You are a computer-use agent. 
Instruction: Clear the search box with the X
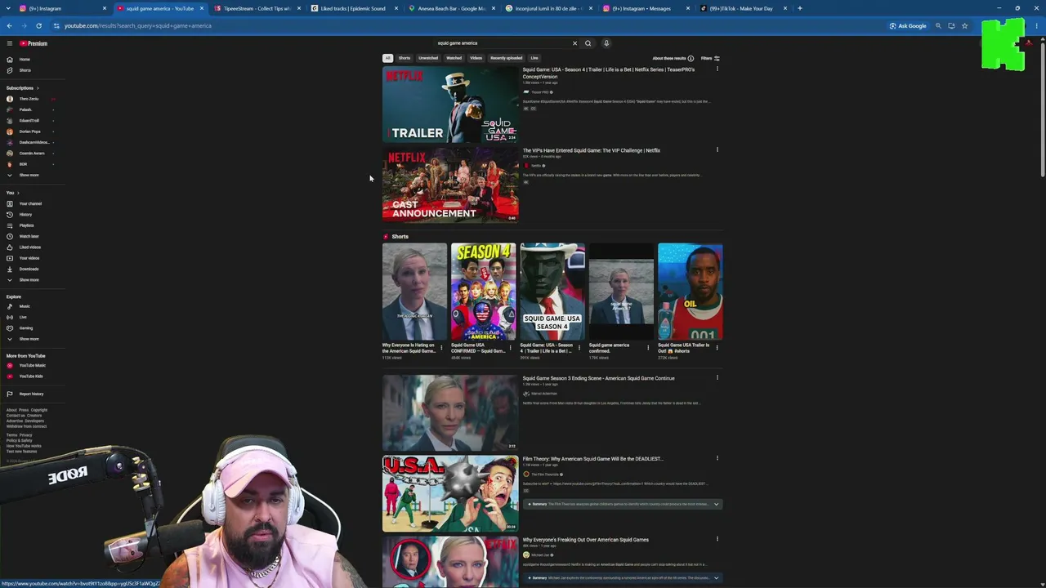(574, 43)
